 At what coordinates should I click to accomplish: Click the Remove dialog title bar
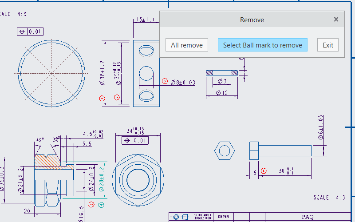(252, 20)
